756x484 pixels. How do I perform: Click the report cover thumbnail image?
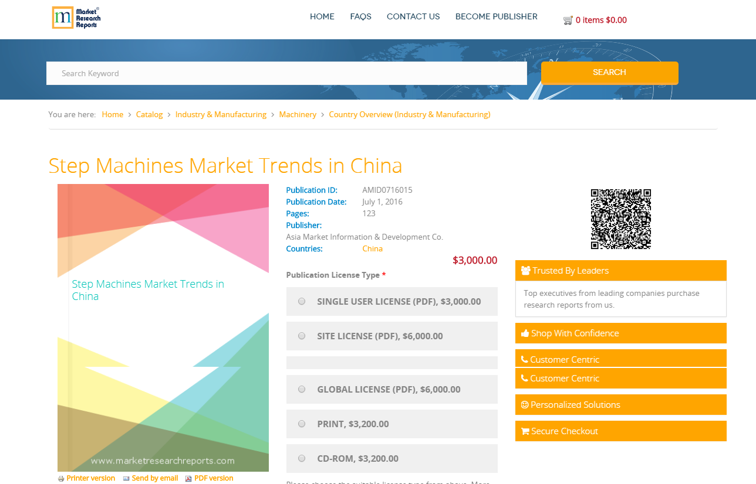point(163,328)
